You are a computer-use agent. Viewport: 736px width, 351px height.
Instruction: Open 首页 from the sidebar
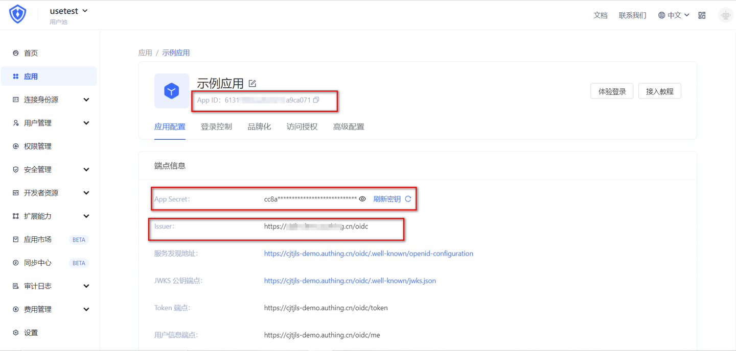point(28,53)
